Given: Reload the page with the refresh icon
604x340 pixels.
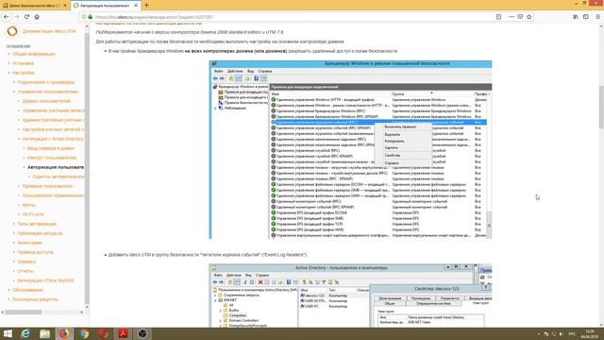Looking at the screenshot, I should click(26, 17).
